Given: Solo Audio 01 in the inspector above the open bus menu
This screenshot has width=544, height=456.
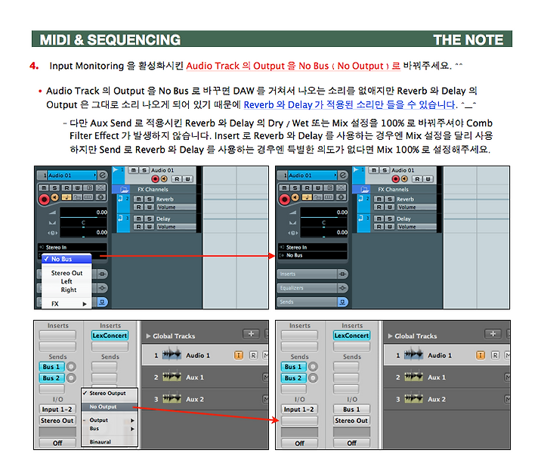Looking at the screenshot, I should [54, 188].
